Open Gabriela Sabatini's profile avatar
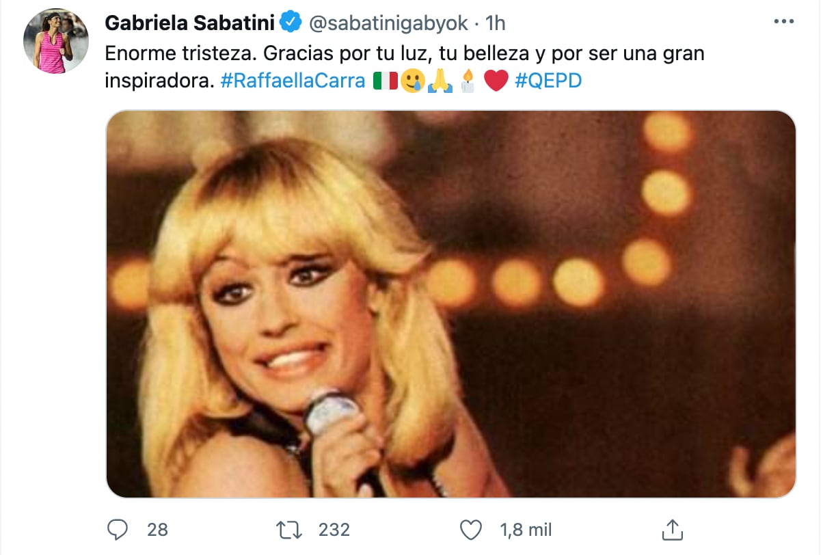823x555 pixels. tap(56, 42)
